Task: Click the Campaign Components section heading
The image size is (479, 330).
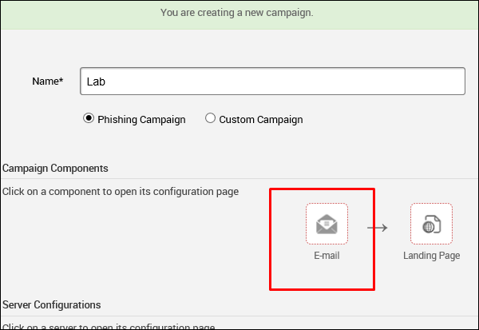Action: point(55,168)
